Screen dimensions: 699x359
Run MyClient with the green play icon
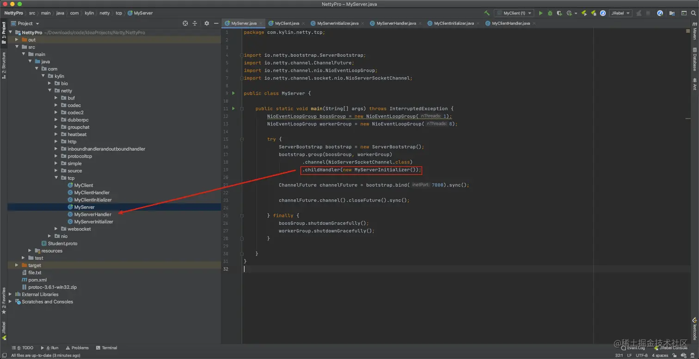click(540, 13)
